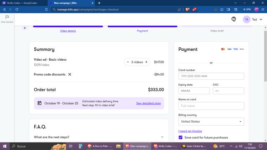Open the weather 30°C widget
Image resolution: width=267 pixels, height=150 pixels.
point(219,146)
